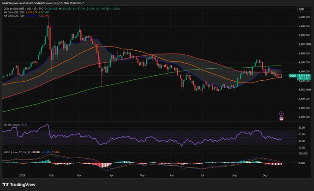This screenshot has width=314, height=191.
Task: Click the Sep label on time axis
Action: click(x=265, y=175)
